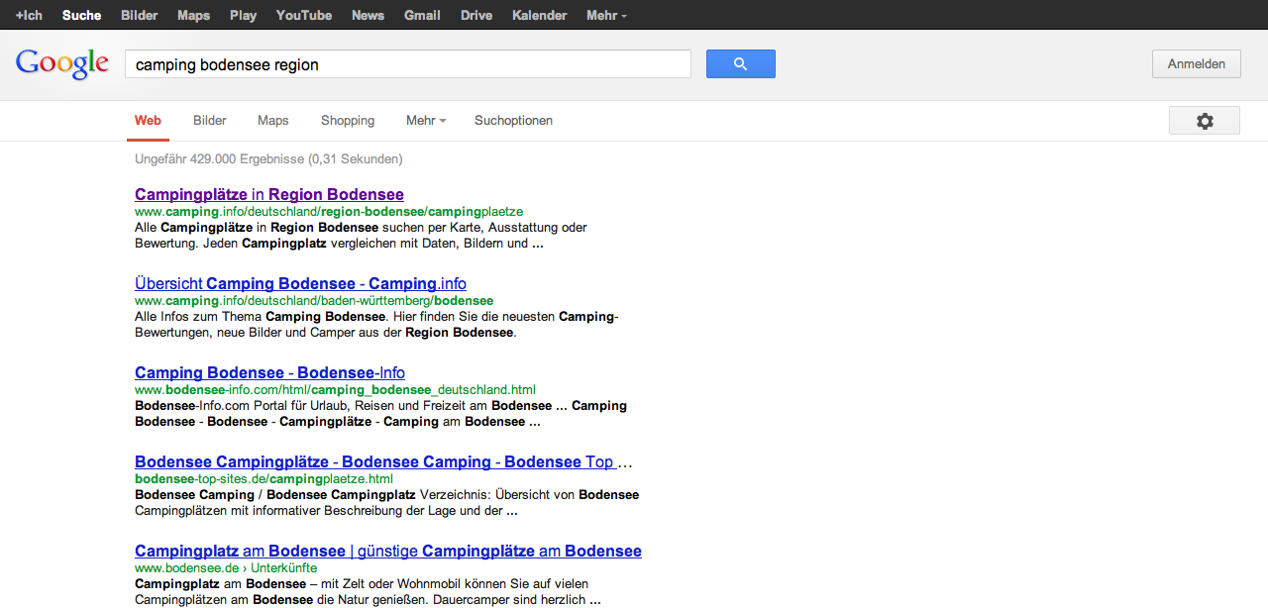Go to YouTube in the top bar
Screen dimensions: 1268x608
(x=303, y=15)
